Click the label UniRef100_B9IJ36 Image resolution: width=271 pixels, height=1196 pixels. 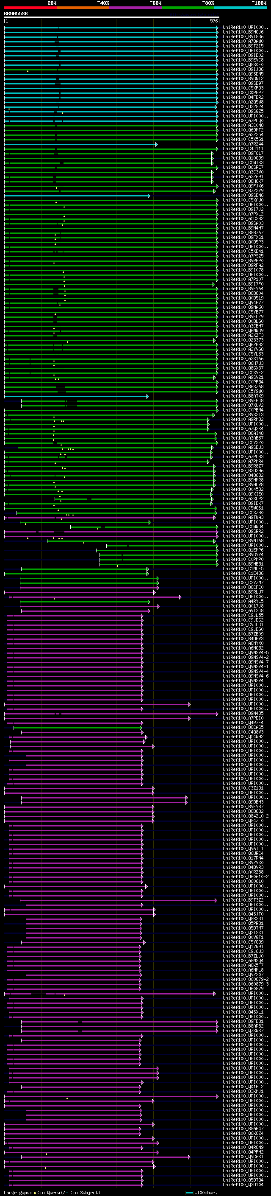click(x=243, y=70)
